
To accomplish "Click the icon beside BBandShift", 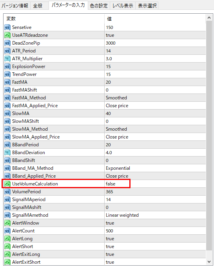I will click(7, 160).
